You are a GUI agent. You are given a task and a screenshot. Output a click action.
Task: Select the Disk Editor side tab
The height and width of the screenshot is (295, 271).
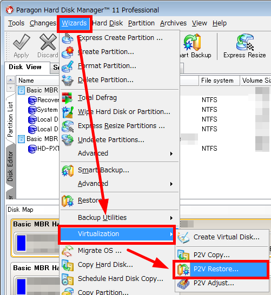[x=10, y=166]
